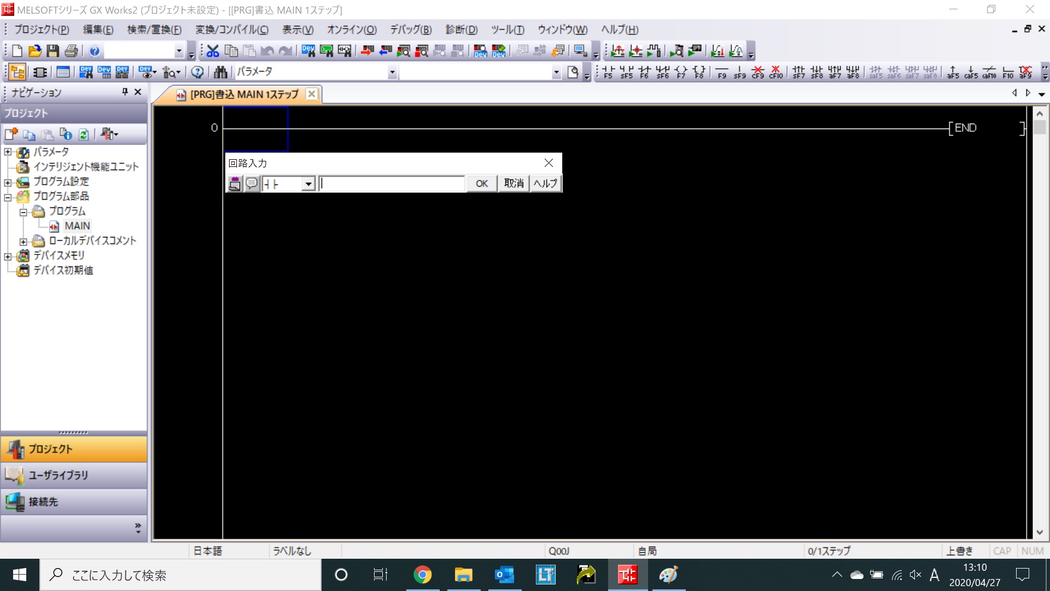Click the ladder editor vertical scrollbar down arrow

1039,532
